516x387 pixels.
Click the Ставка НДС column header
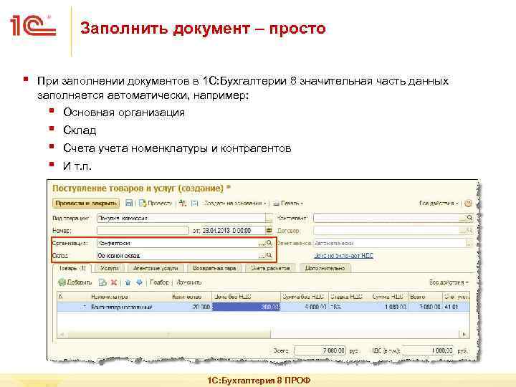(348, 297)
